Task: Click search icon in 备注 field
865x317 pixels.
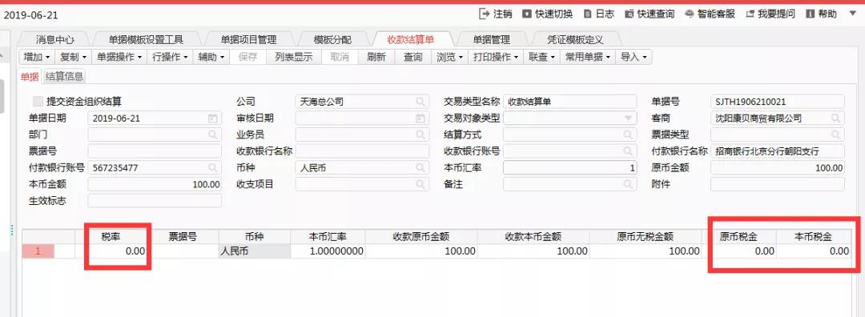Action: point(628,184)
